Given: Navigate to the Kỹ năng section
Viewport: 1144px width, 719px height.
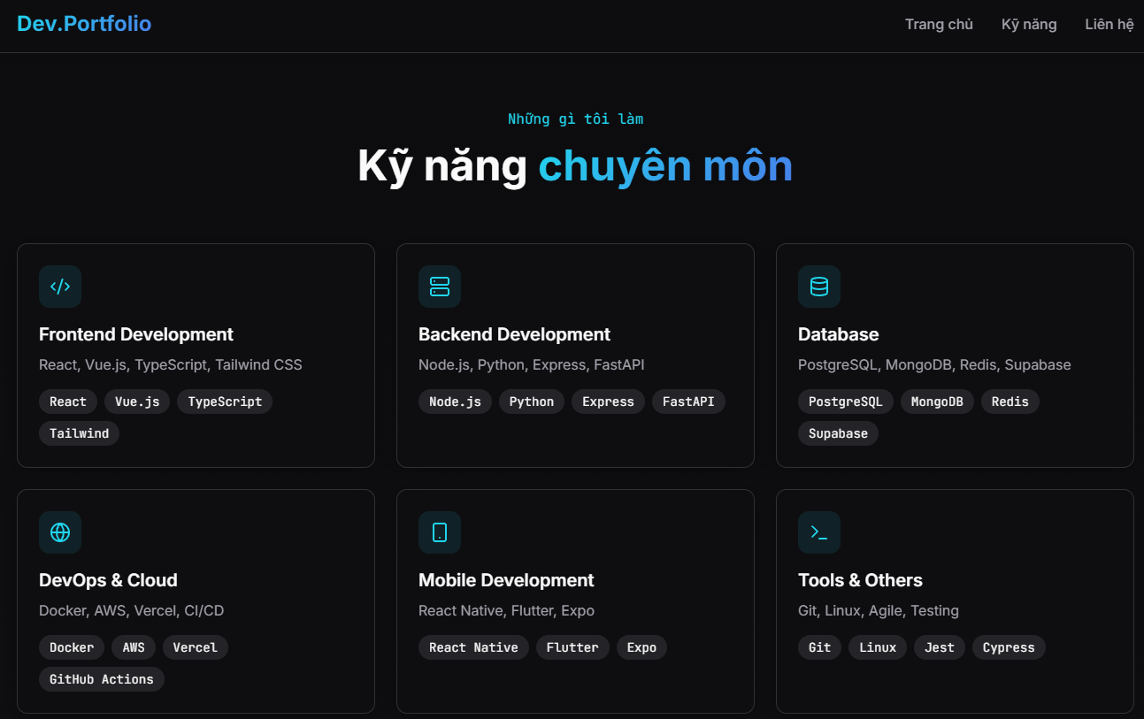Looking at the screenshot, I should pyautogui.click(x=1028, y=24).
